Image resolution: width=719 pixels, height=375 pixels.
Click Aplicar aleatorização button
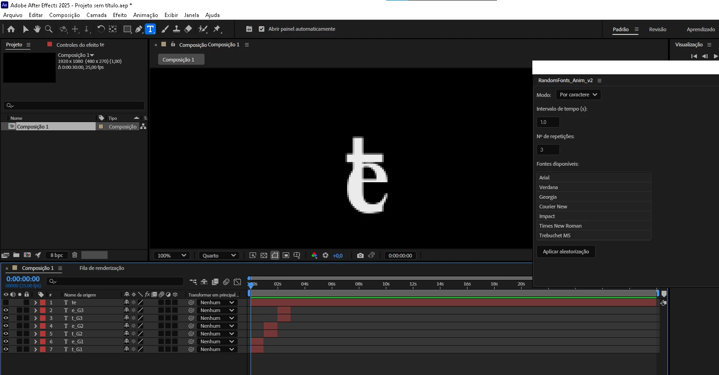click(x=566, y=252)
